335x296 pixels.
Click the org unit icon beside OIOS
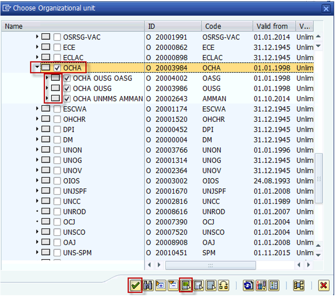point(46,180)
